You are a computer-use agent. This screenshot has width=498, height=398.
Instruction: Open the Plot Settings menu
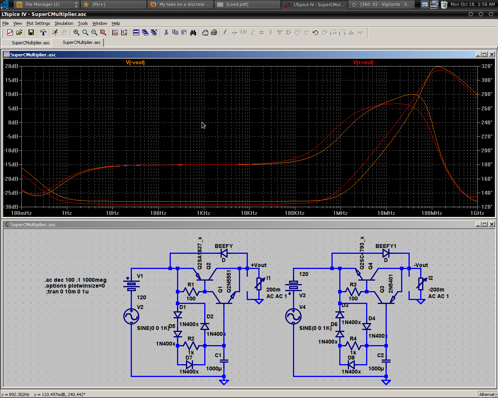[38, 23]
